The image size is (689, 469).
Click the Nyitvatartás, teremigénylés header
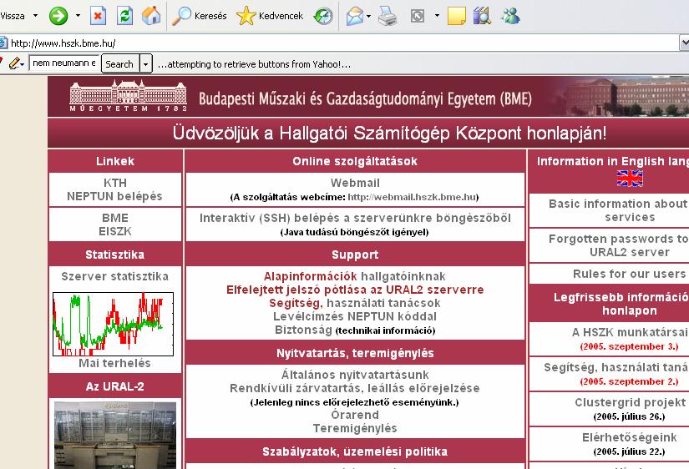[355, 353]
